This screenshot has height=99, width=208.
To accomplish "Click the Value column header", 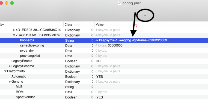I will tap(100, 24).
